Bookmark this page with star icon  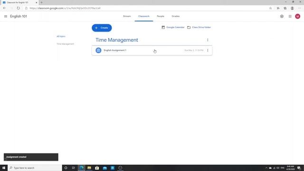click(x=270, y=8)
